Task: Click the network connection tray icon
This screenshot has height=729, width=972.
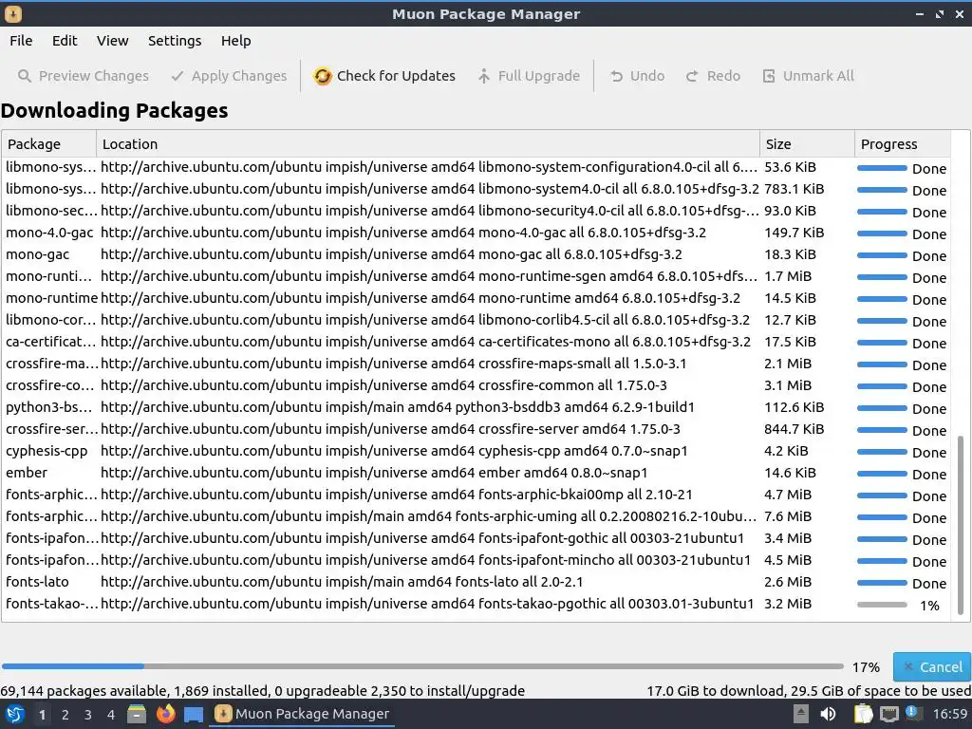Action: point(888,714)
